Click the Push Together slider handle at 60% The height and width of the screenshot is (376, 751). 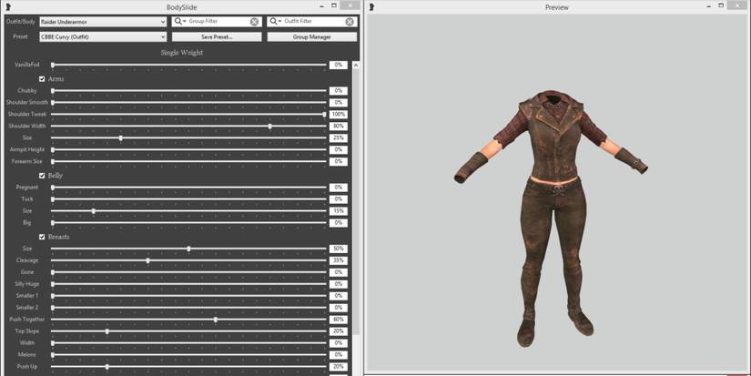[x=216, y=320]
